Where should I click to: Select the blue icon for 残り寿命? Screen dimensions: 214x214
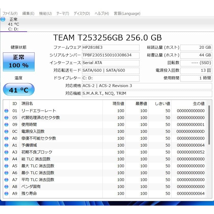click(6, 194)
